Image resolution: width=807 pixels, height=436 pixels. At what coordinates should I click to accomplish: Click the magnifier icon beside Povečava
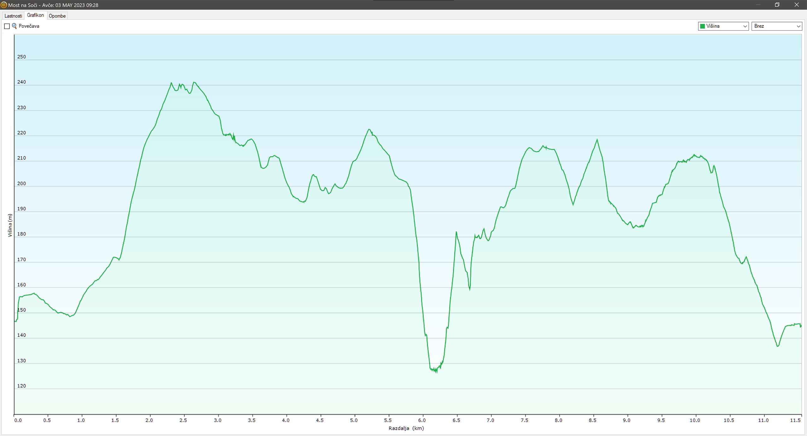pos(14,26)
